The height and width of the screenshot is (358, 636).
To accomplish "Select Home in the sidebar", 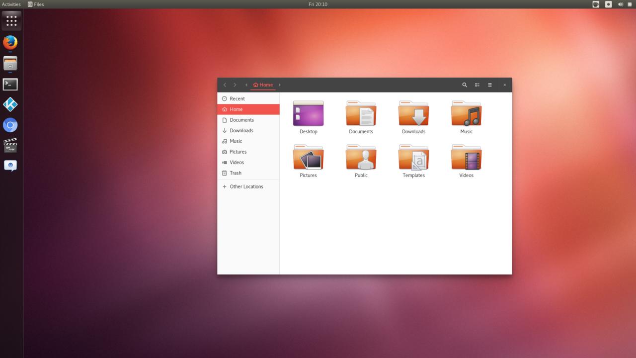I will (248, 109).
